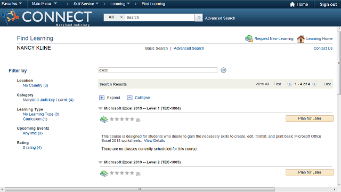Click the header Search input field
Image resolution: width=341 pixels, height=192 pixels.
[160, 18]
